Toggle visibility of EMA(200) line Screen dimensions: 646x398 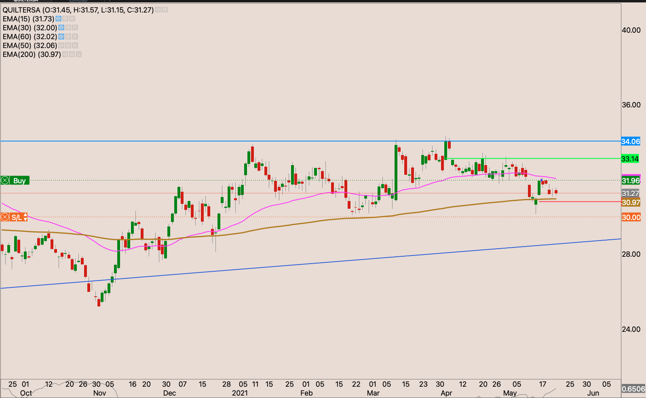(65, 54)
